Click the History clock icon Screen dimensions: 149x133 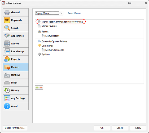[7, 90]
